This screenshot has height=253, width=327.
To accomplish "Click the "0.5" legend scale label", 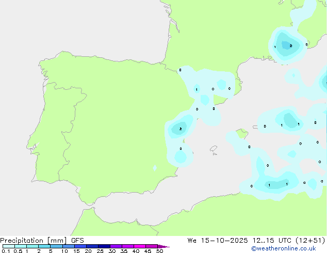I will click(18, 251).
